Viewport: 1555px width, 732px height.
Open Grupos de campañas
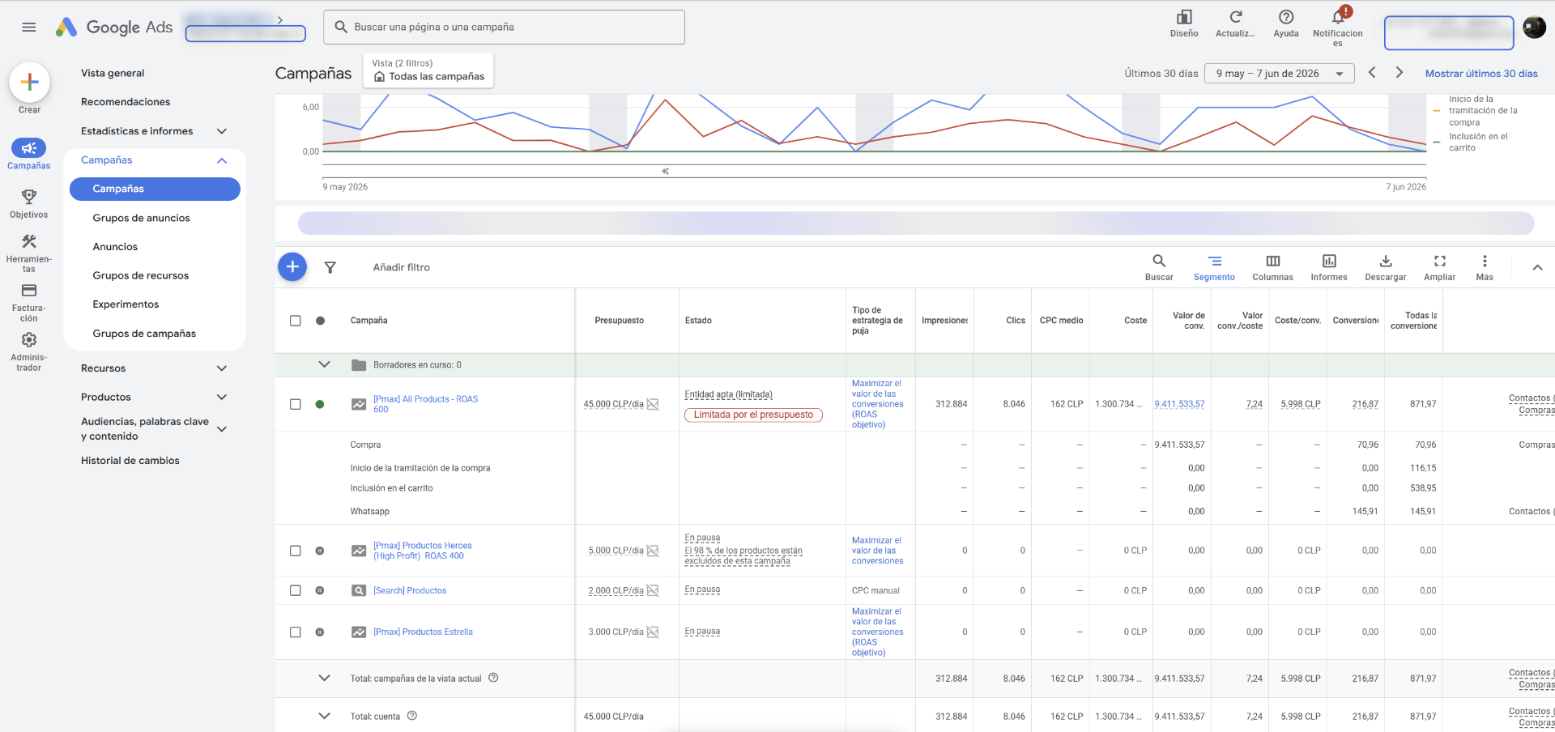tap(144, 334)
